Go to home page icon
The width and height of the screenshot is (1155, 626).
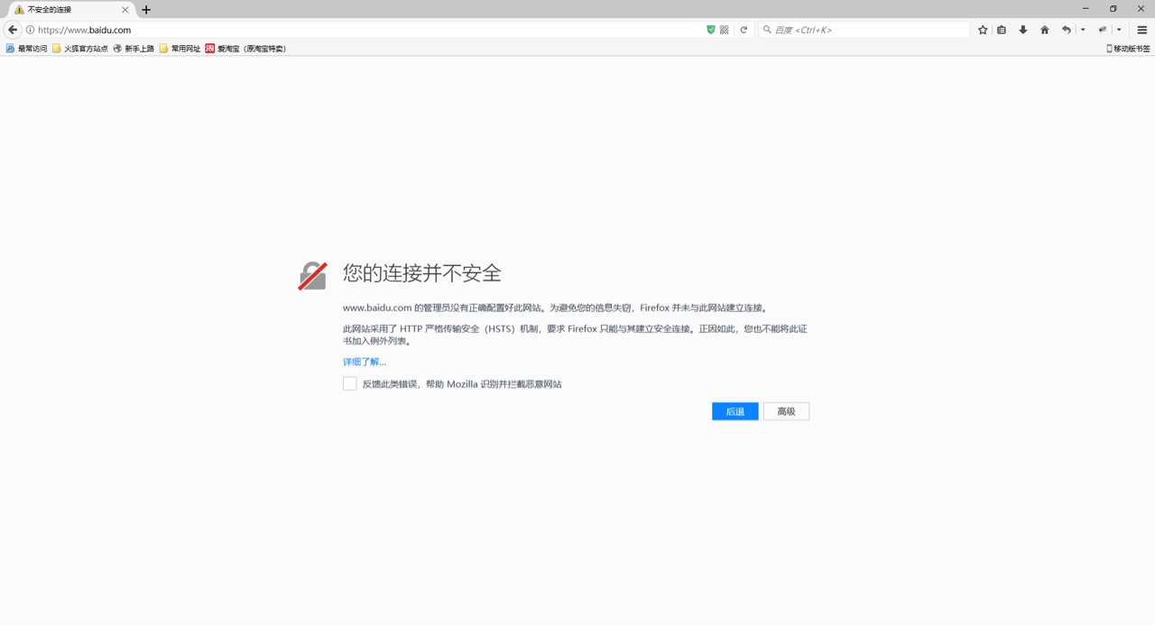point(1045,30)
